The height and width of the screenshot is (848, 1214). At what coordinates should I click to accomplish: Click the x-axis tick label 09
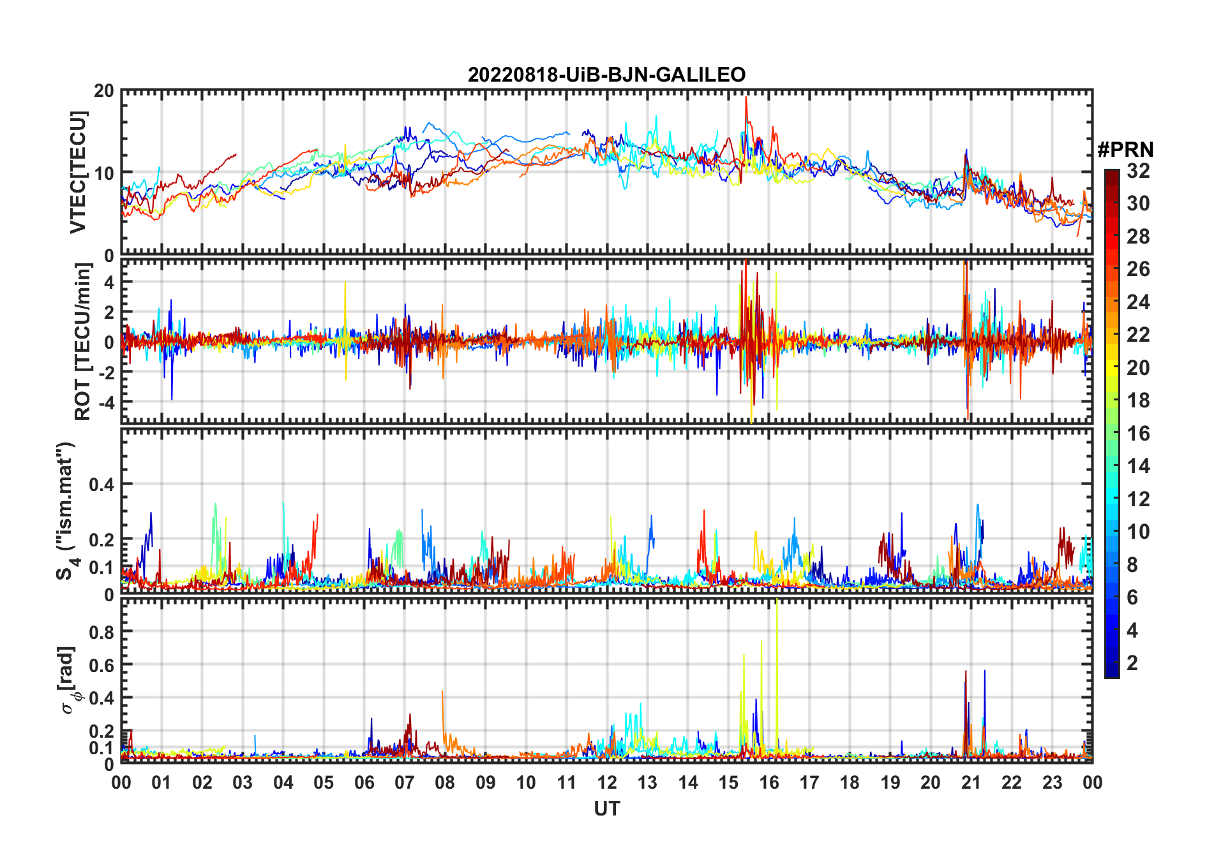[486, 783]
